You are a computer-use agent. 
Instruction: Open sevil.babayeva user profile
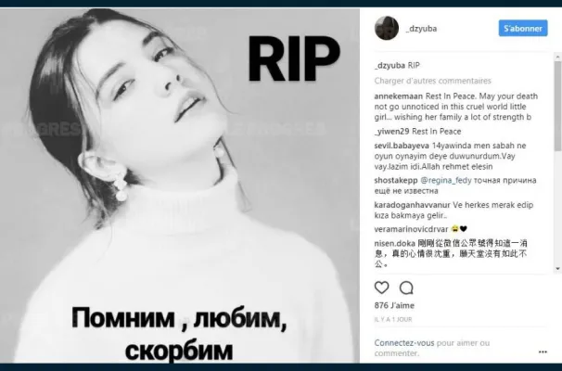coord(402,146)
